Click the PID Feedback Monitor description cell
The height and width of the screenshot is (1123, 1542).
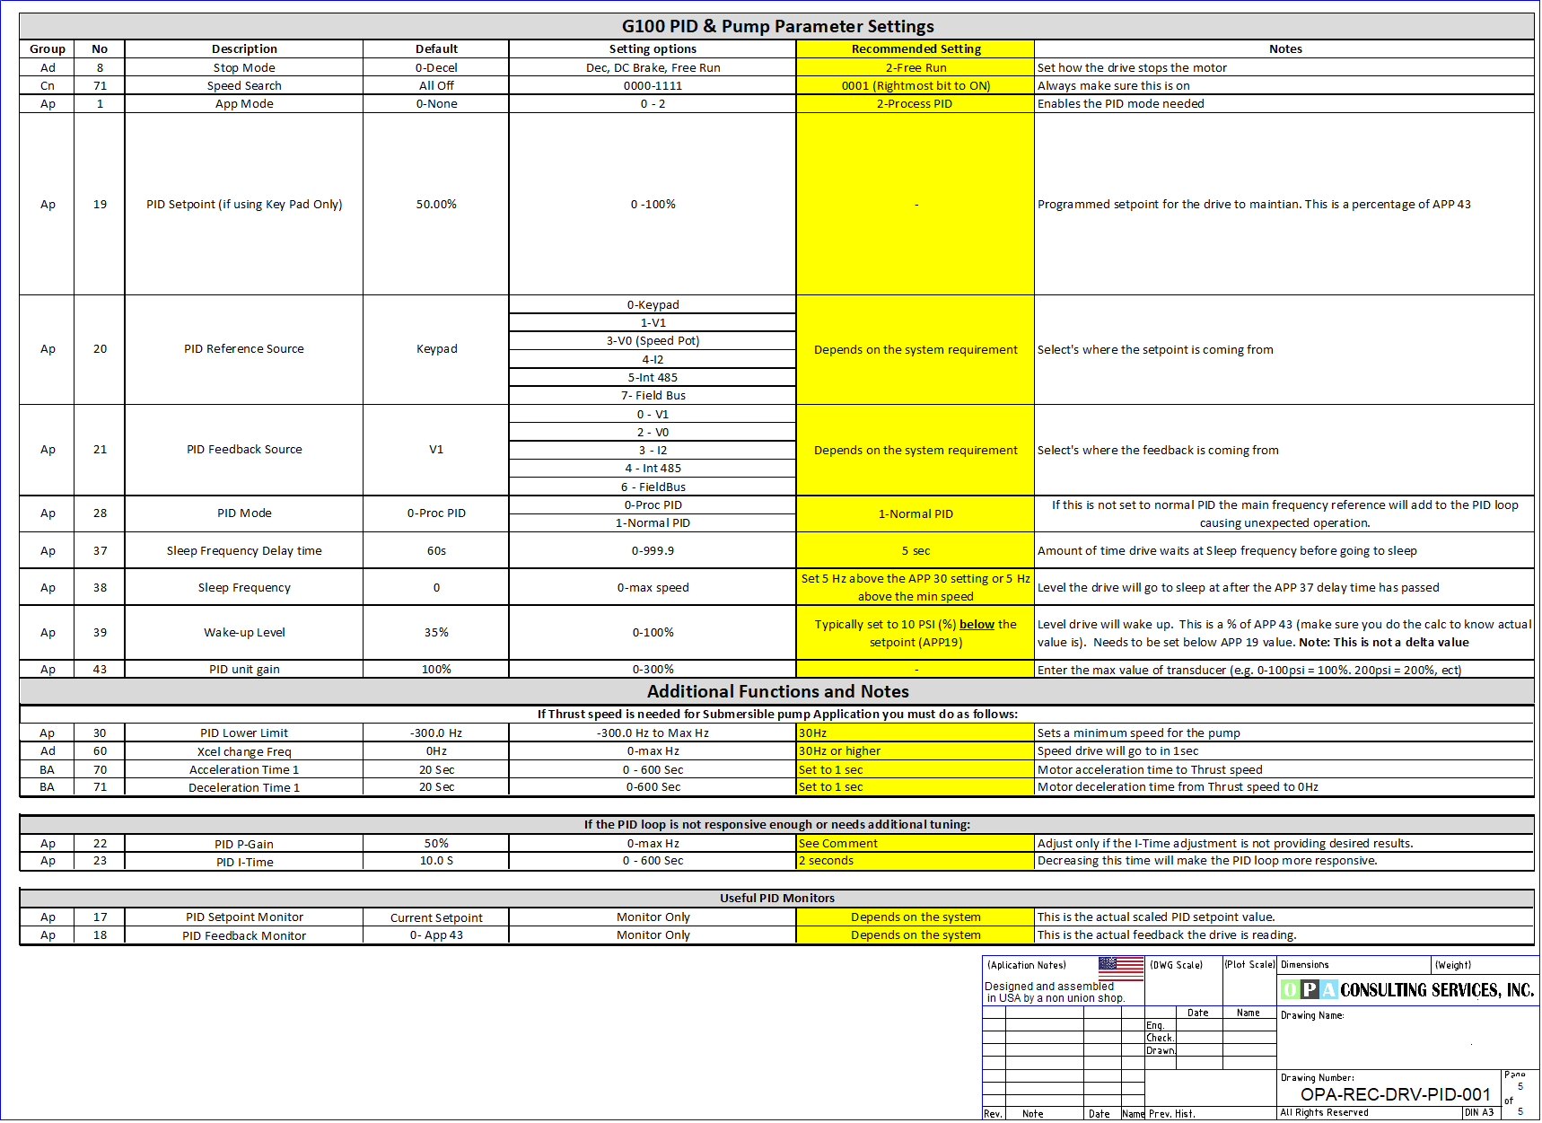(x=244, y=936)
